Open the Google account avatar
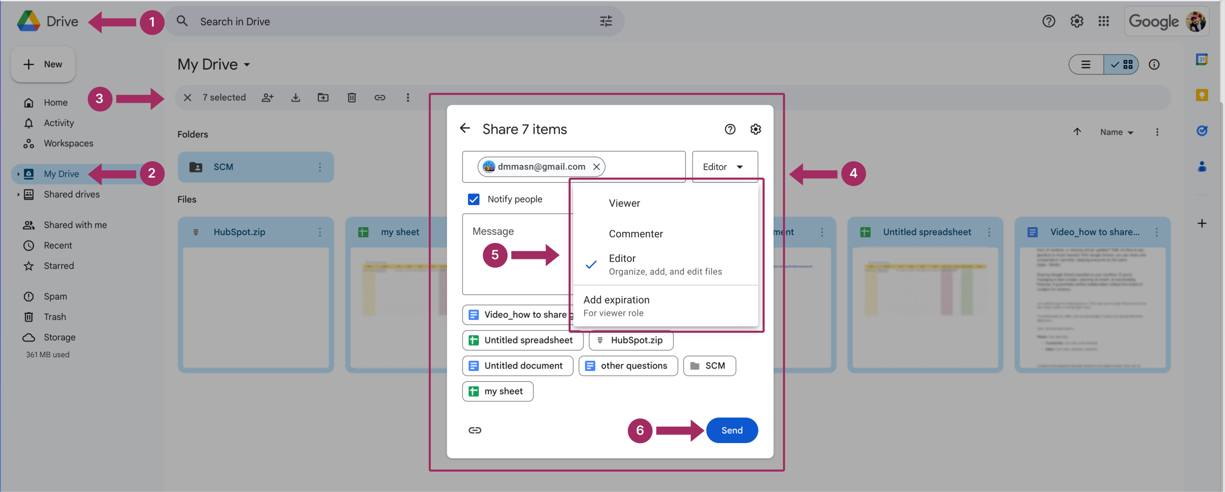 click(x=1196, y=21)
